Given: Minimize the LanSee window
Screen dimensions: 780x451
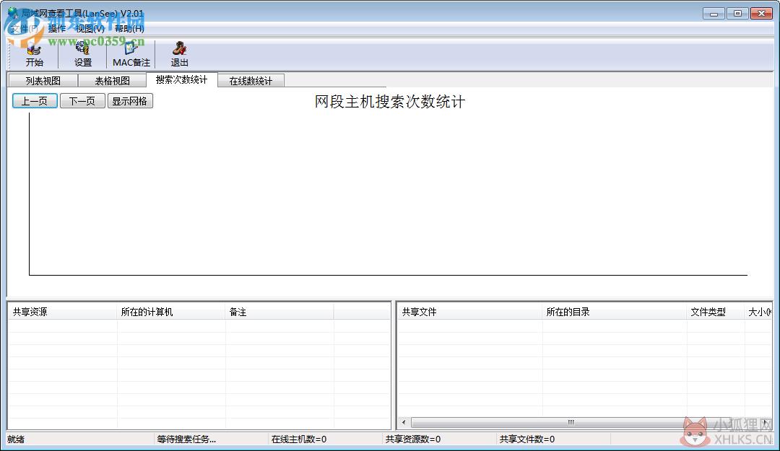Looking at the screenshot, I should pos(714,14).
